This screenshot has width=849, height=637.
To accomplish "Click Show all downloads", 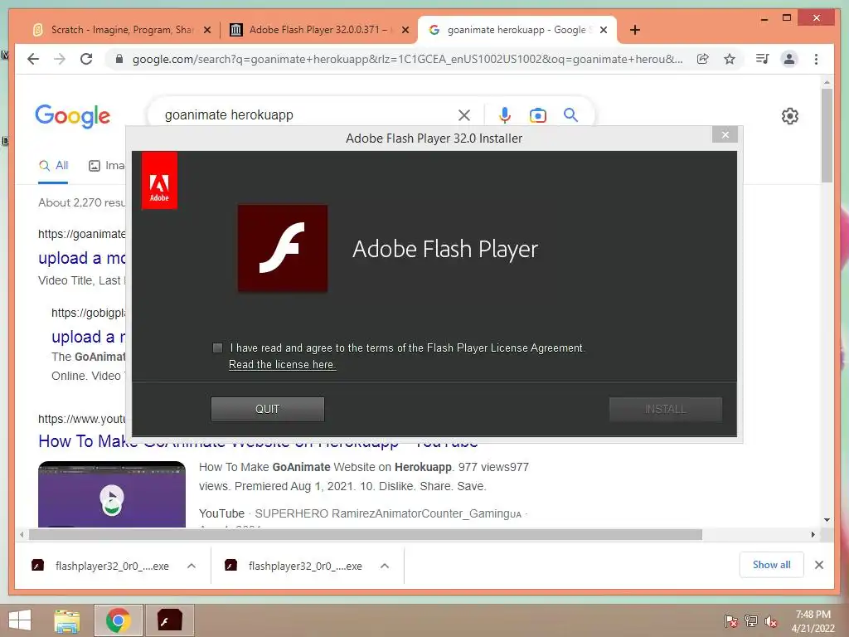I will 772,565.
